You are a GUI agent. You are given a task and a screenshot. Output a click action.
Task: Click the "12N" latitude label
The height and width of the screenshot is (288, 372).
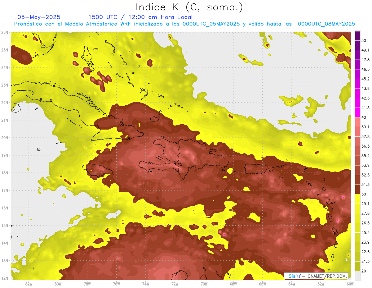(x=5, y=278)
